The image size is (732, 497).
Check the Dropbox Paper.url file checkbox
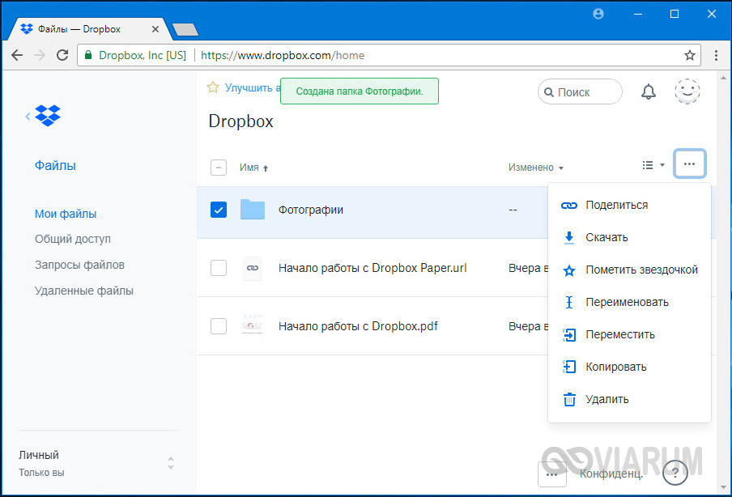click(219, 268)
